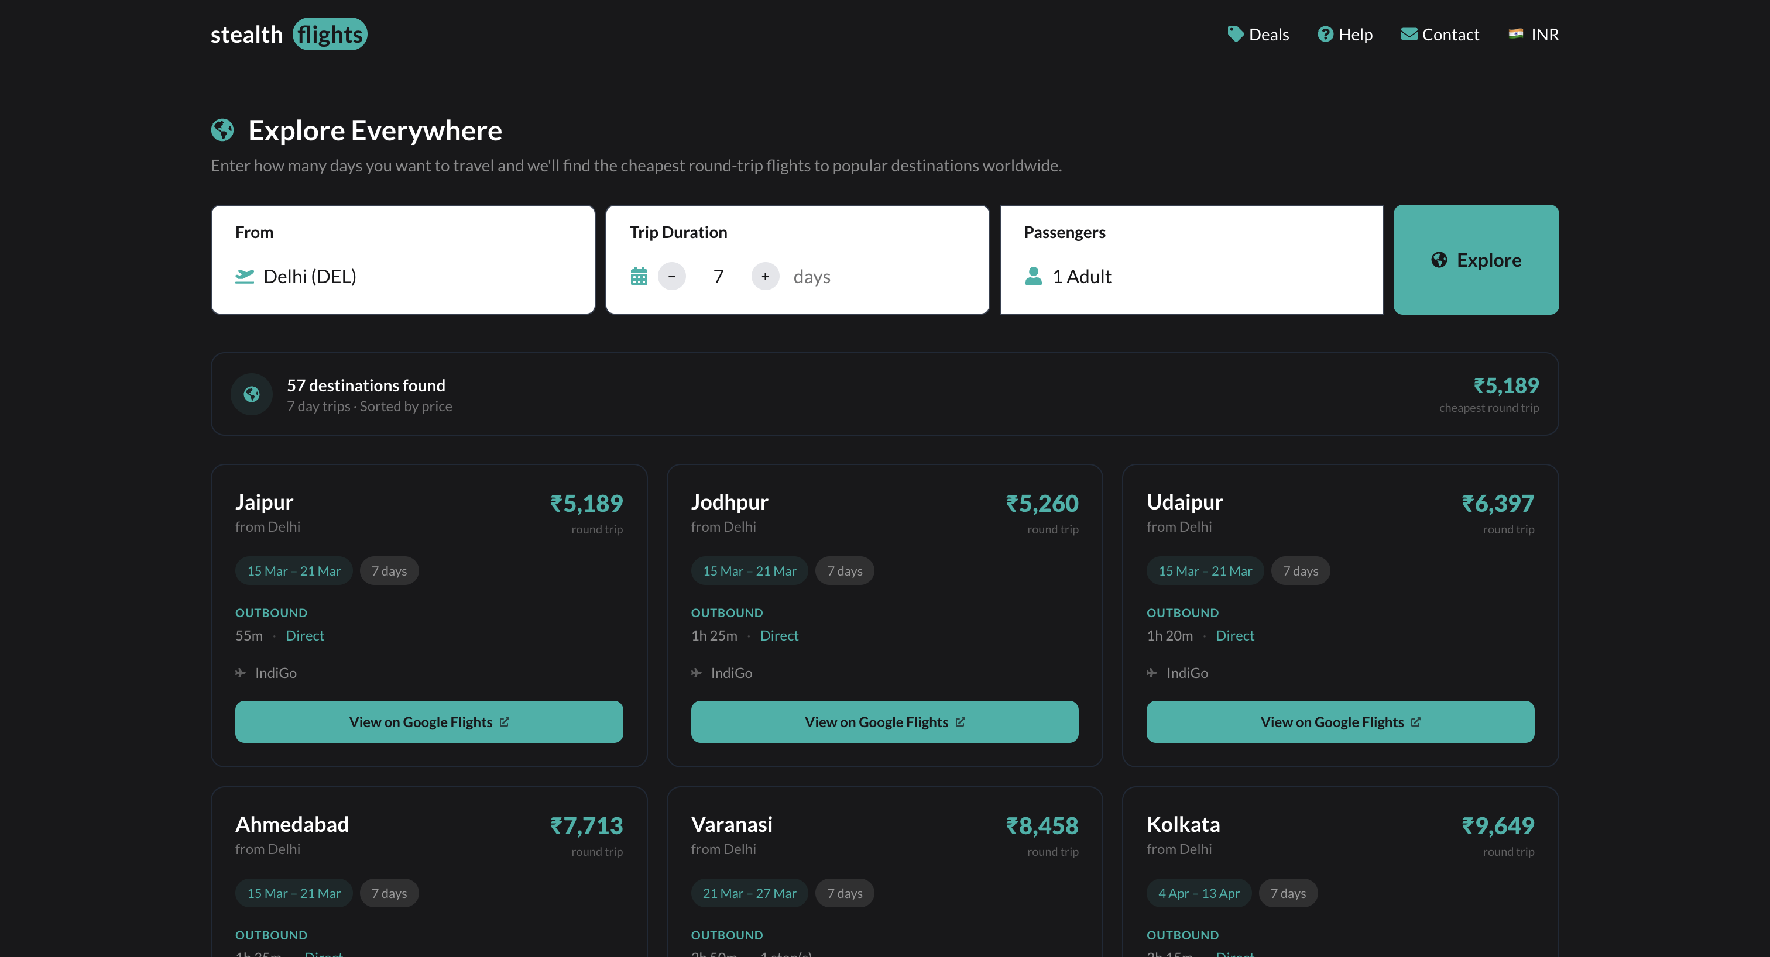Click the plane takeoff icon in From field
Viewport: 1770px width, 957px height.
pyautogui.click(x=245, y=276)
